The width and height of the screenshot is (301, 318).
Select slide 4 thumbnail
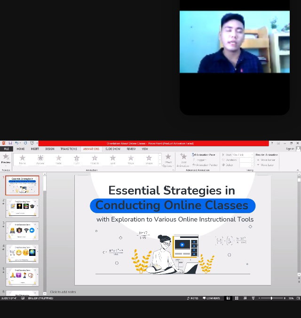tap(22, 254)
